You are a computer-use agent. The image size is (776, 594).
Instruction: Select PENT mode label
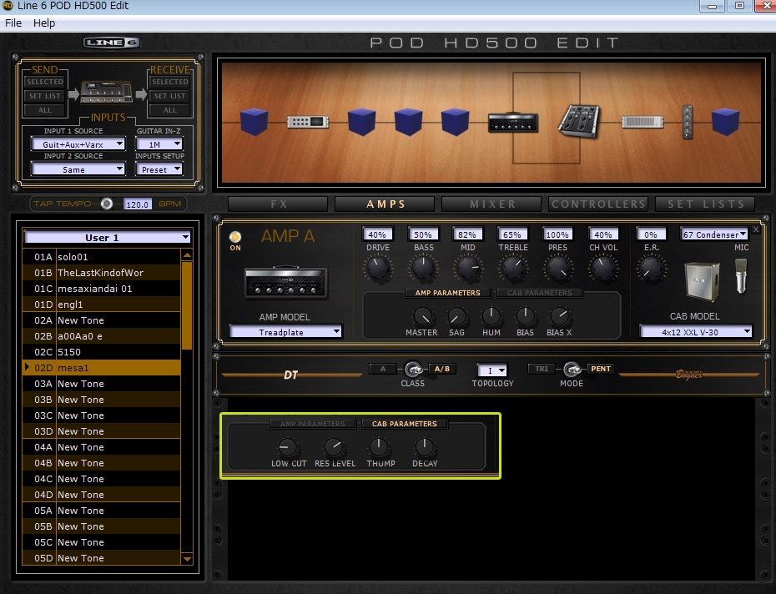[x=600, y=369]
